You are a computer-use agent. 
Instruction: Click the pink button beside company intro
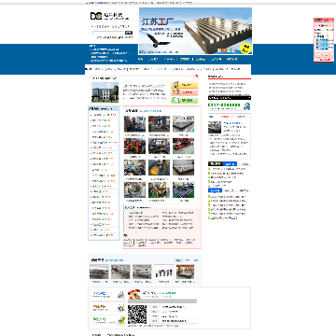(184, 92)
